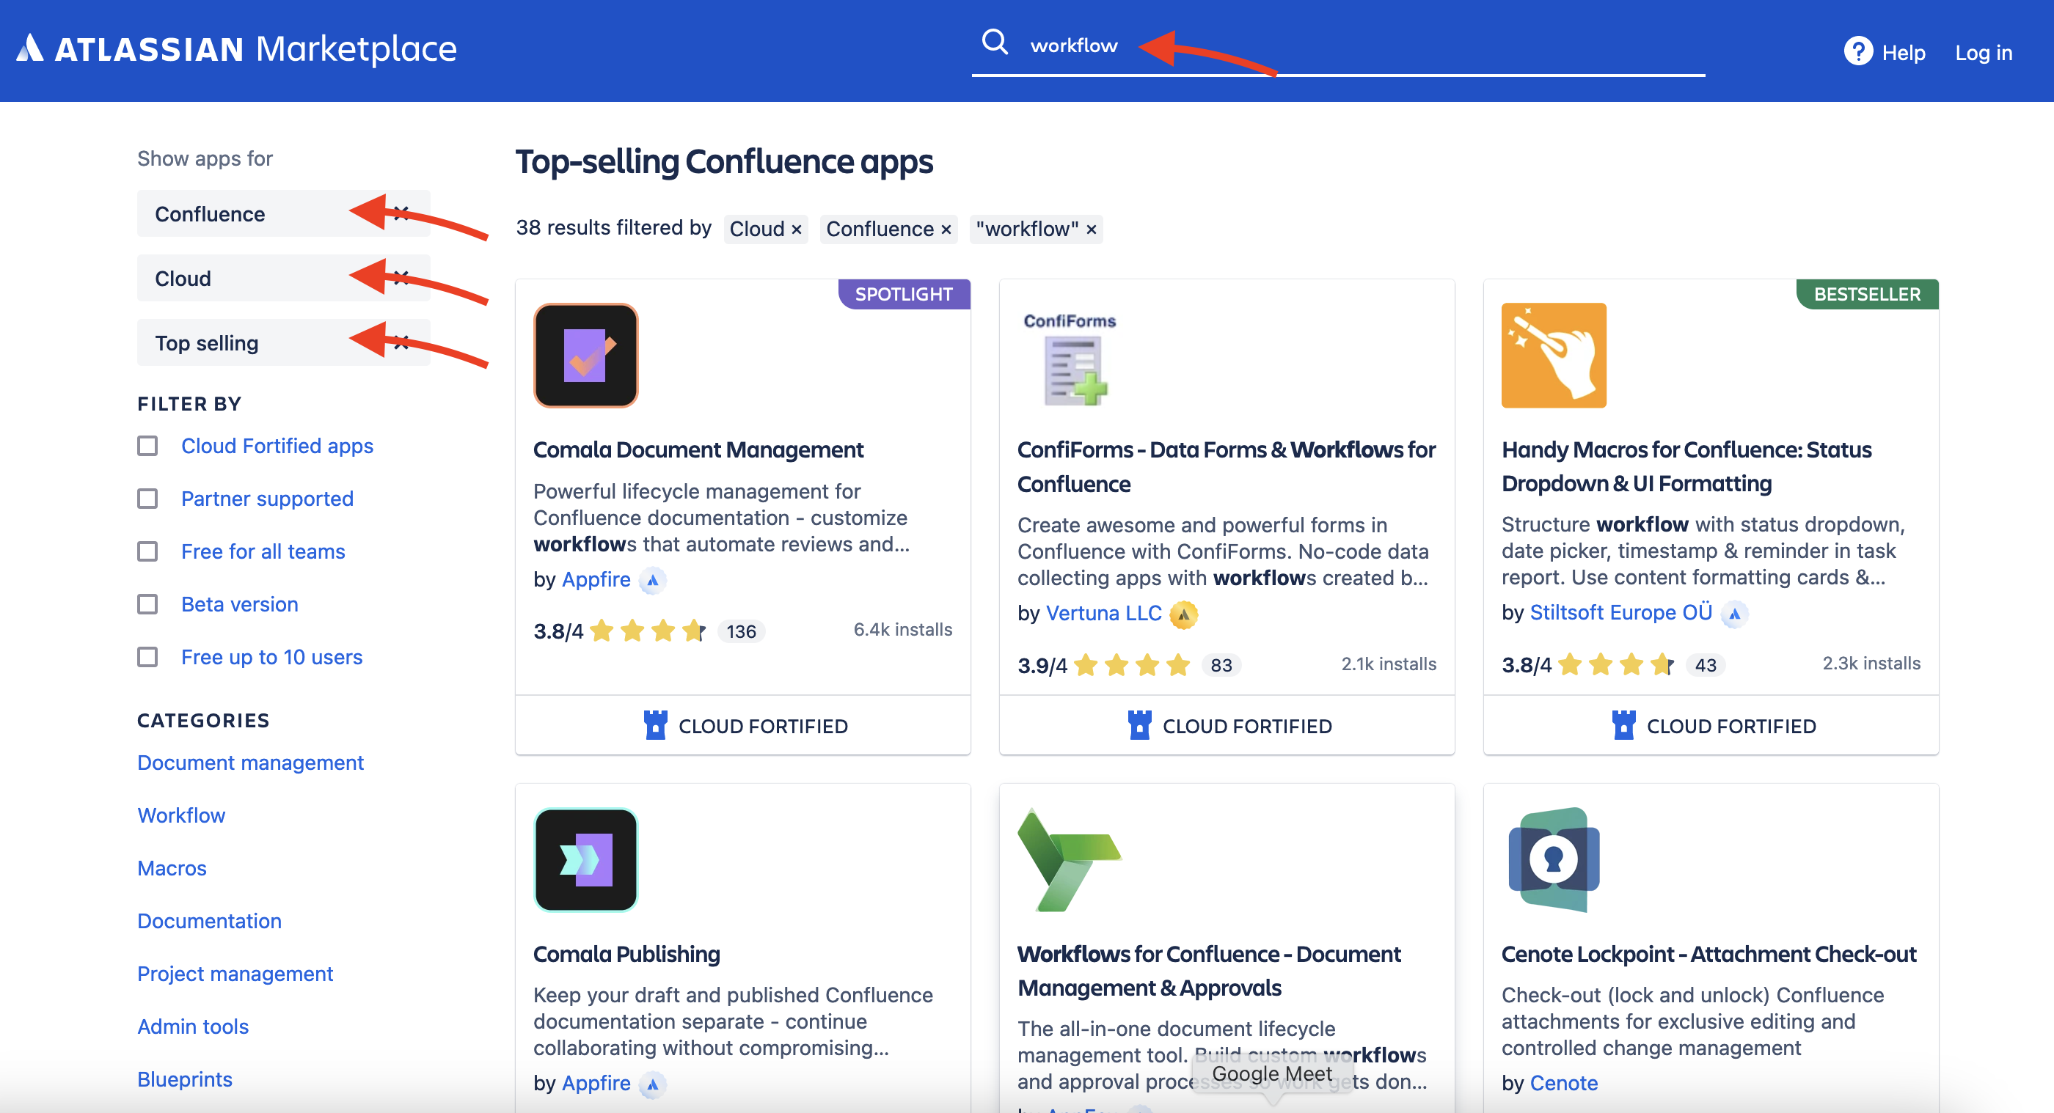Open the Comala Document Management app icon
Image resolution: width=2054 pixels, height=1113 pixels.
(586, 356)
